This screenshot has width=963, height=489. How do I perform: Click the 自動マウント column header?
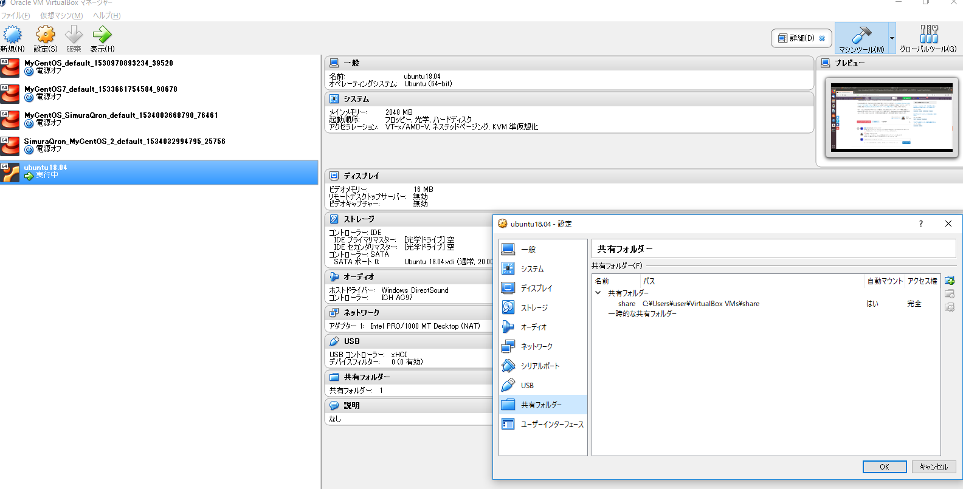885,281
